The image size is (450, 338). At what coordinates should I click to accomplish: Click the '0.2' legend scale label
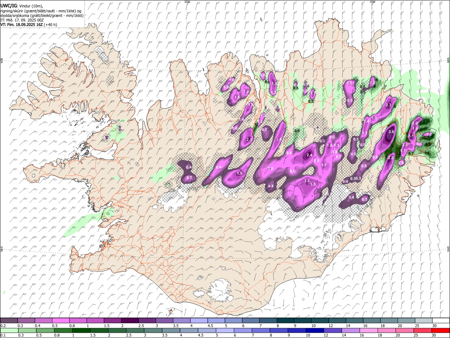3,326
